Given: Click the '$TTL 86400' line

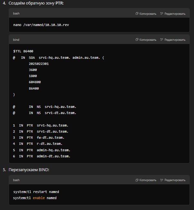Looking at the screenshot, I should [23, 51].
